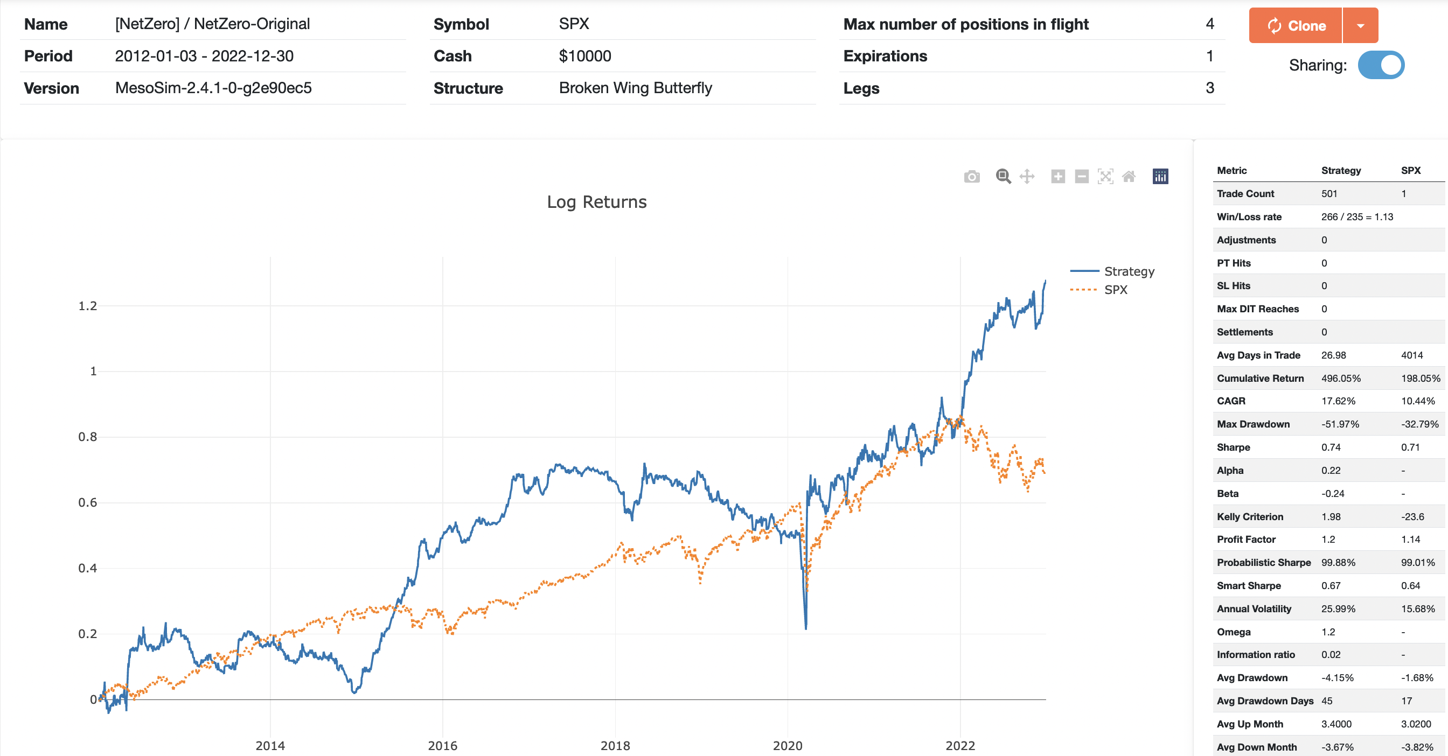Expand the Clone button dropdown arrow
The width and height of the screenshot is (1448, 756).
[x=1360, y=26]
